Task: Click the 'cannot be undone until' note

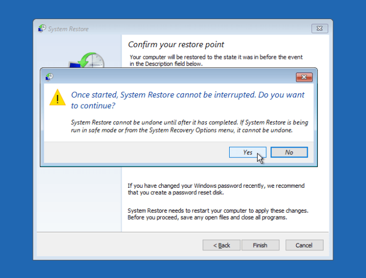Action: (x=189, y=126)
